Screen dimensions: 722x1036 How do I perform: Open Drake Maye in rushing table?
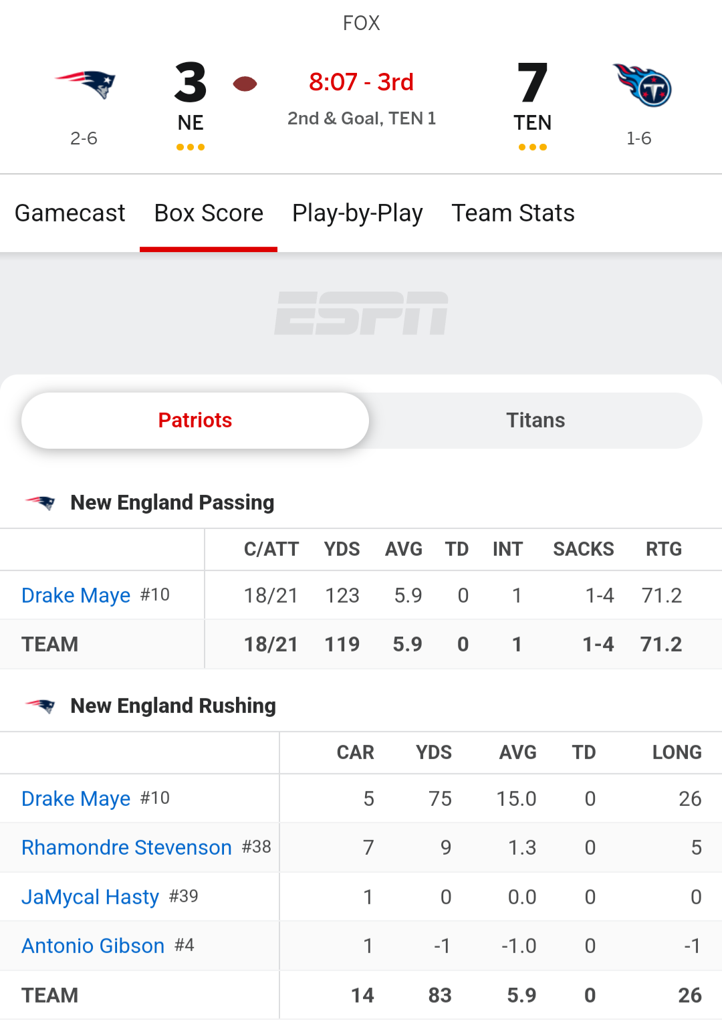tap(76, 799)
